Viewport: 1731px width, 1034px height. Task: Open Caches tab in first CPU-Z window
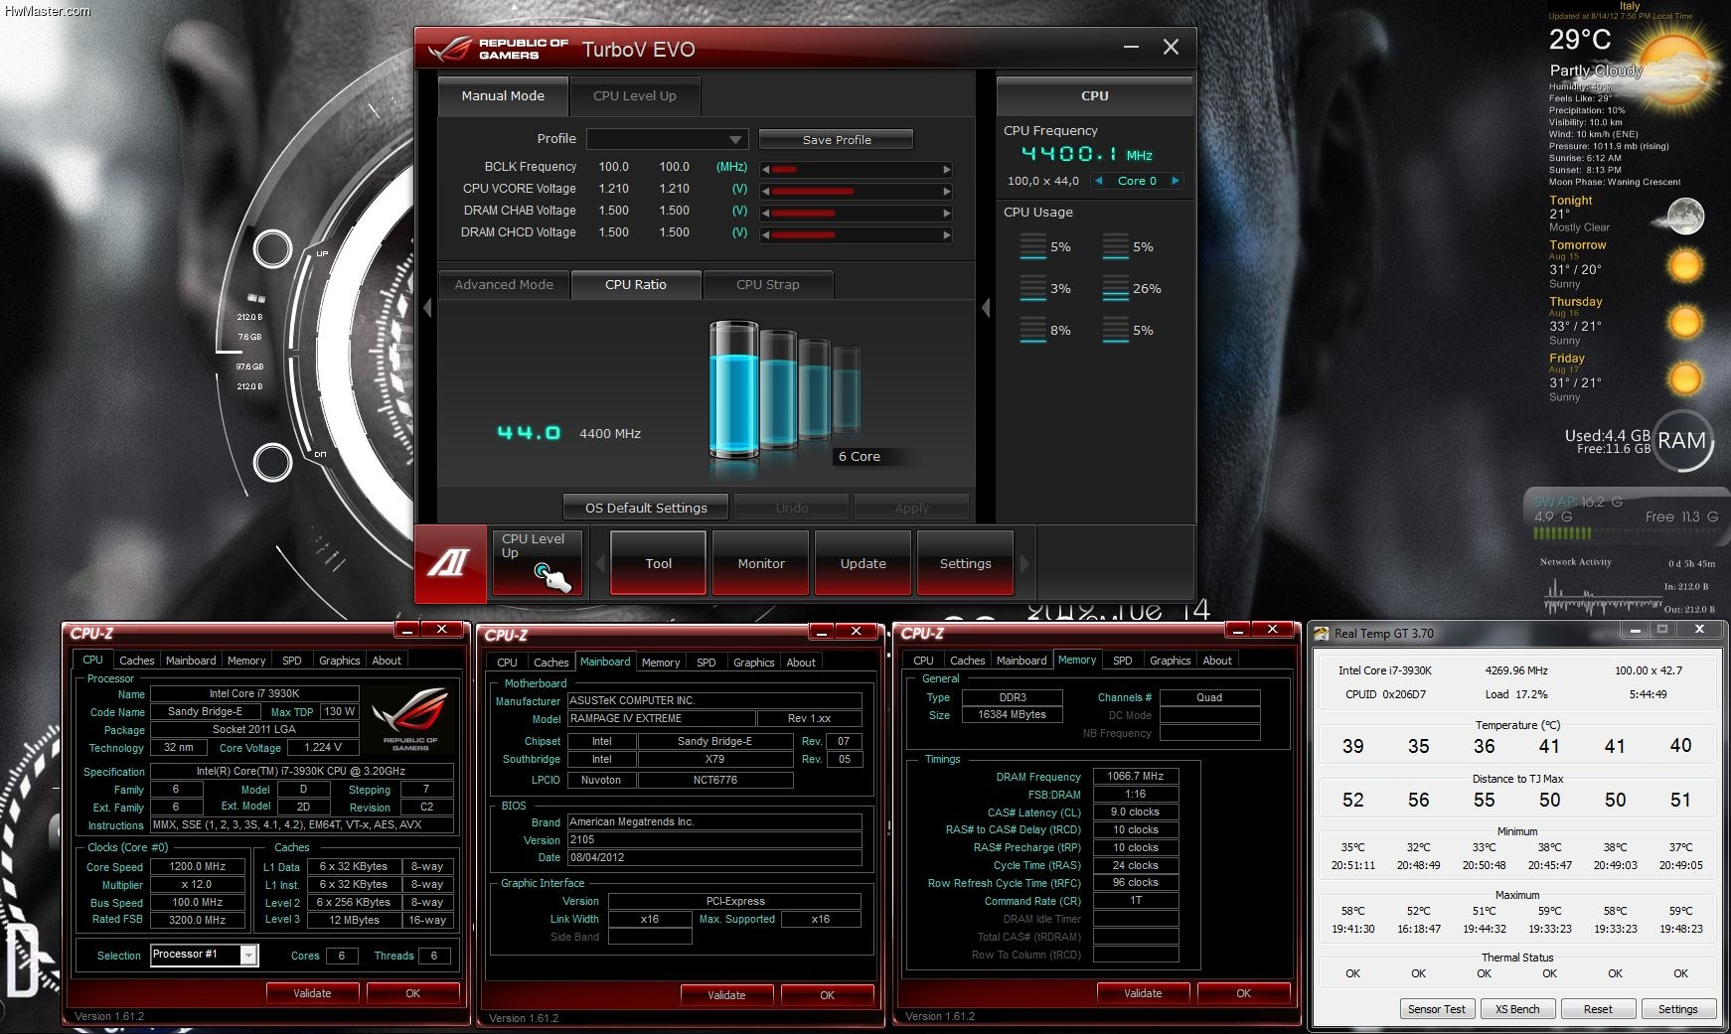click(x=136, y=661)
